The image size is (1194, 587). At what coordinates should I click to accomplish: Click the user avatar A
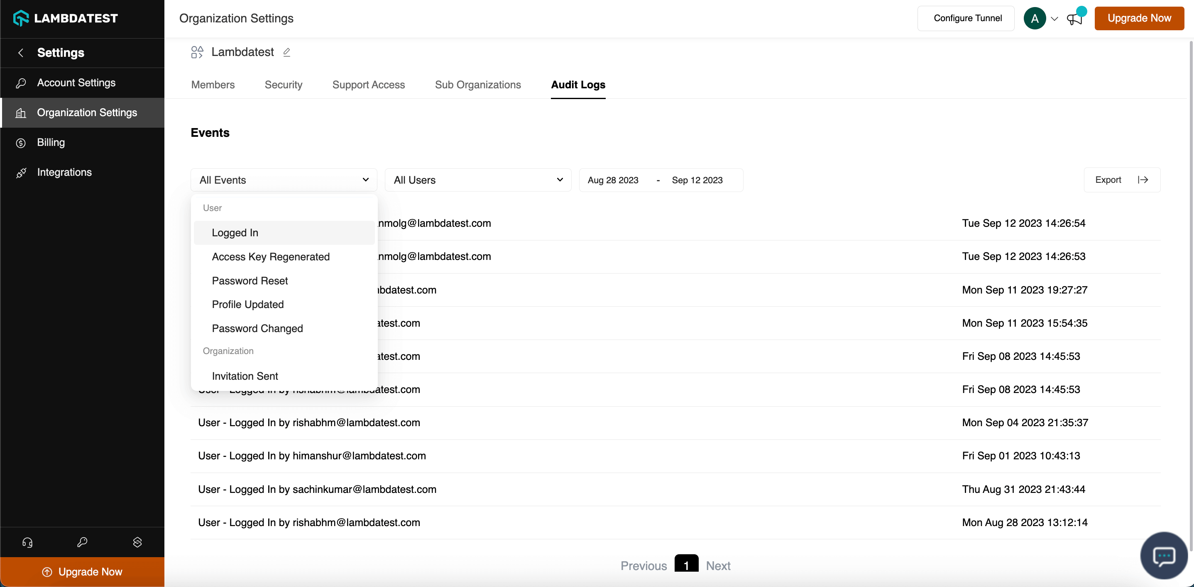[1034, 19]
